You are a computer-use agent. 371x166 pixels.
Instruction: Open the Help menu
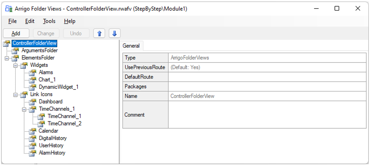[x=69, y=21]
